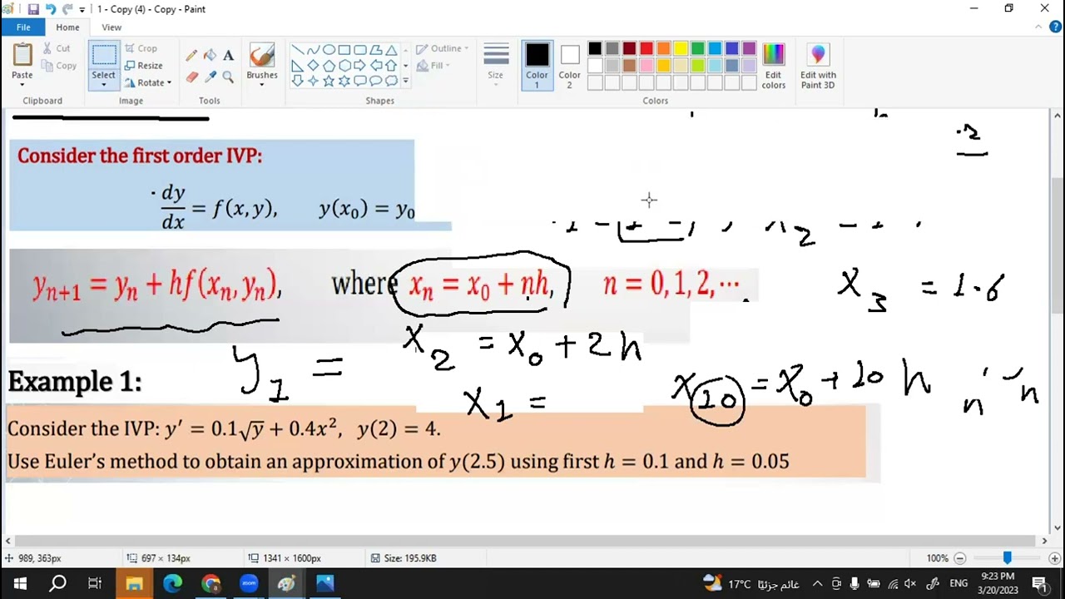Toggle the rectangular Select tool
This screenshot has height=599, width=1065.
104,55
